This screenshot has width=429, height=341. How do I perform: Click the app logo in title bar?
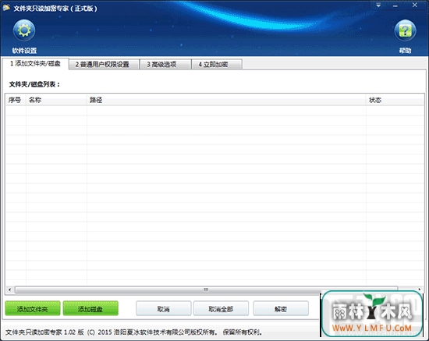6,8
